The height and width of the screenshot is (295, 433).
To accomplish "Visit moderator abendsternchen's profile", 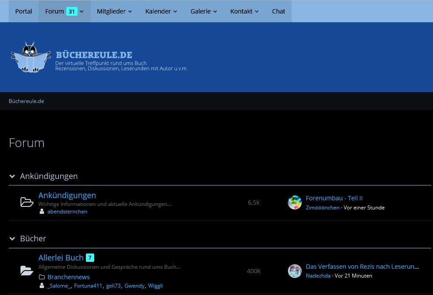I will (67, 212).
